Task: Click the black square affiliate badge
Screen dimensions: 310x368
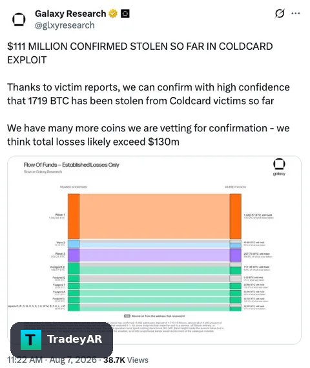Action: pos(125,14)
